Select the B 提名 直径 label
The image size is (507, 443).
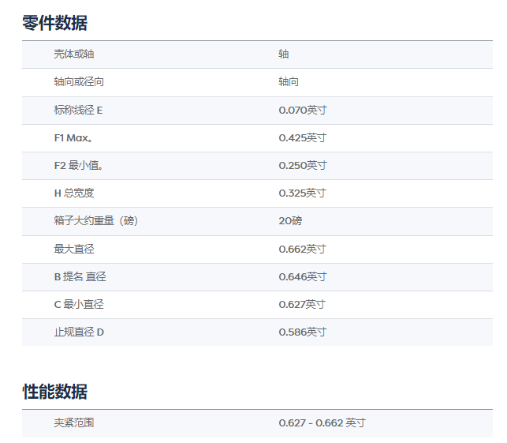click(x=80, y=276)
